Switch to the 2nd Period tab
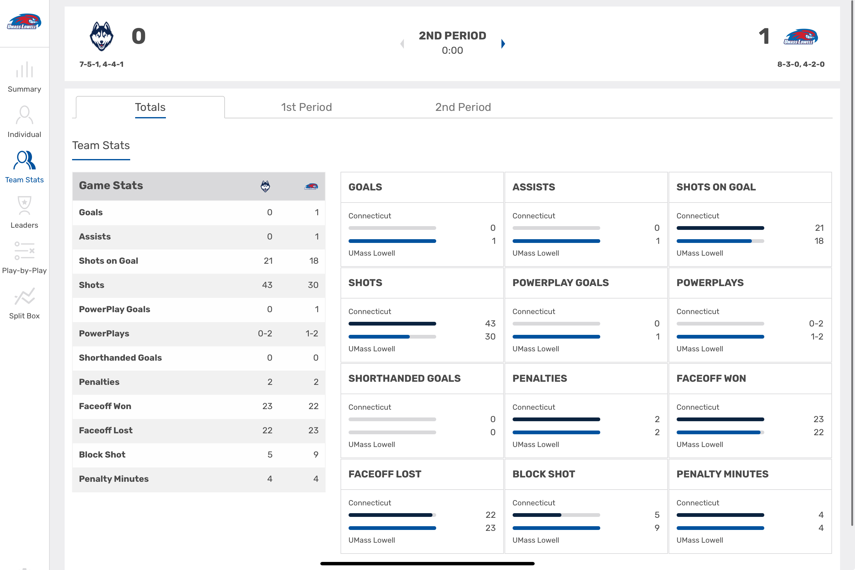Image resolution: width=855 pixels, height=570 pixels. [x=463, y=107]
